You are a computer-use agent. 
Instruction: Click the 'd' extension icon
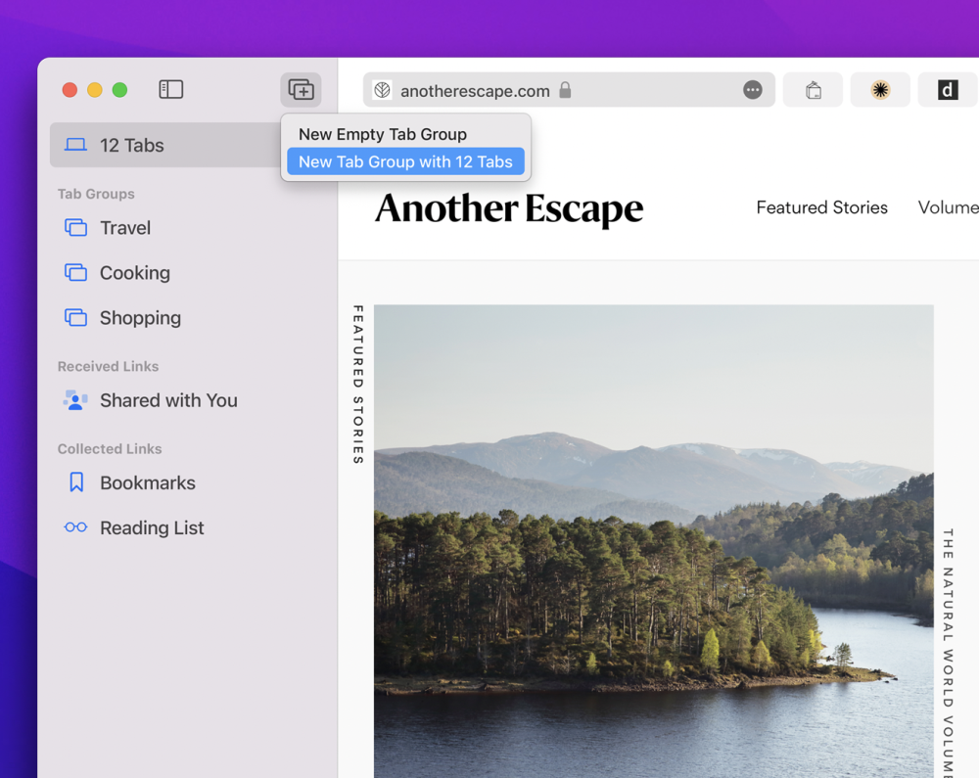[947, 90]
